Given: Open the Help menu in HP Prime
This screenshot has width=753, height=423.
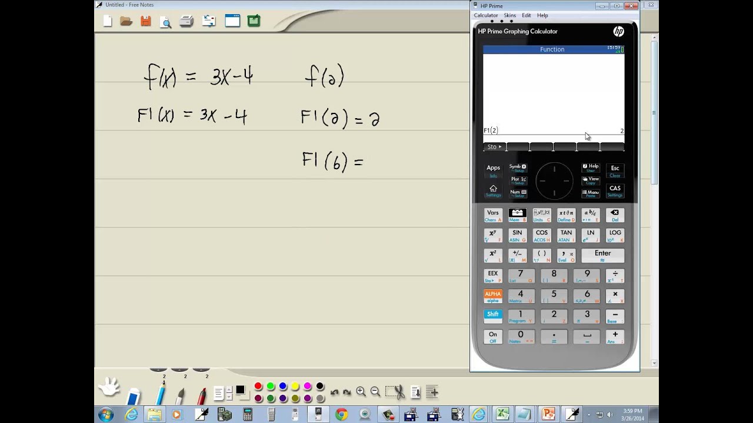Looking at the screenshot, I should click(542, 15).
